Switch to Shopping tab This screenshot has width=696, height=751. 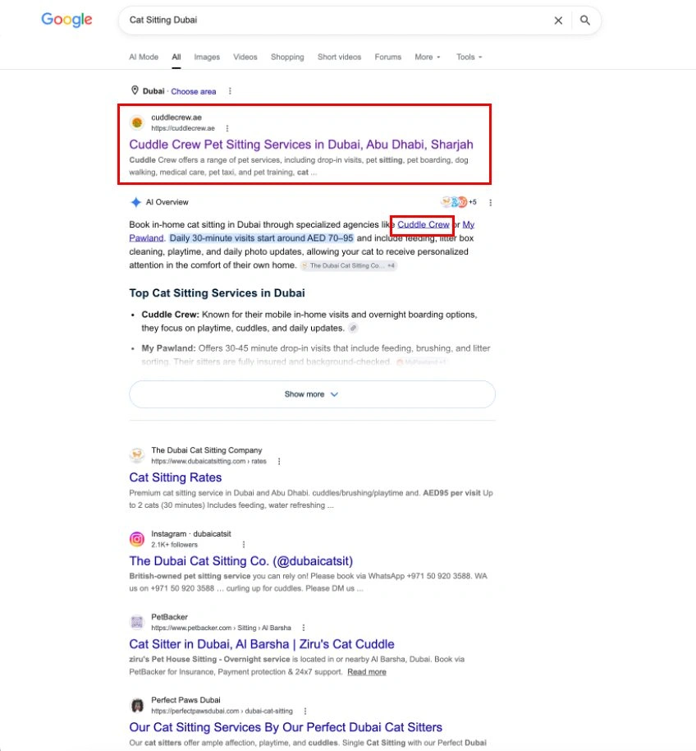(287, 57)
